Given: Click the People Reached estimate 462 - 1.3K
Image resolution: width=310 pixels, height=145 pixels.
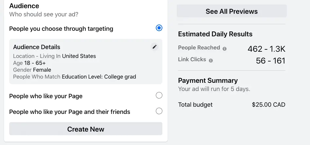Looking at the screenshot, I should tap(266, 49).
